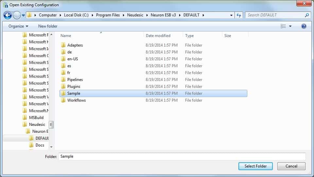Screen dimensions: 314x177
Task: Select Neuron E folder in tree
Action: 40,131
